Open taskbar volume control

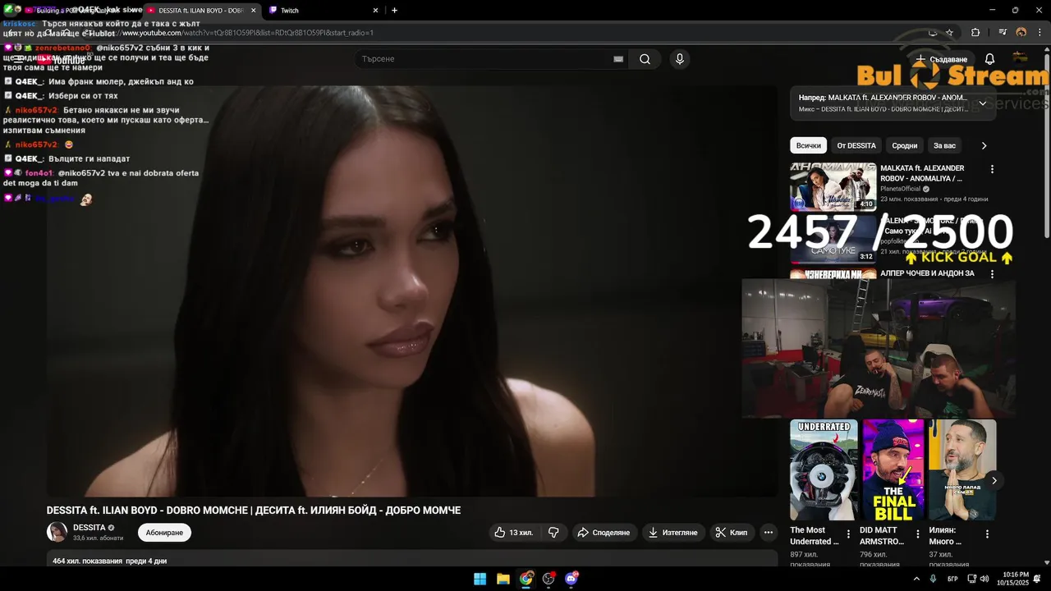click(x=985, y=579)
